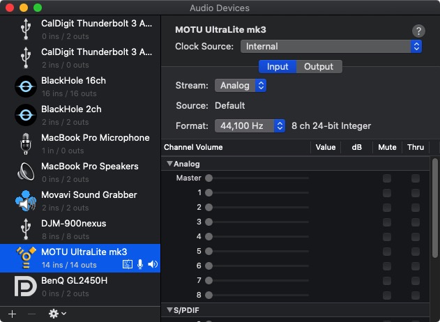This screenshot has height=322, width=440.
Task: Click the '16 ins / 16 outs' text
Action: point(69,93)
